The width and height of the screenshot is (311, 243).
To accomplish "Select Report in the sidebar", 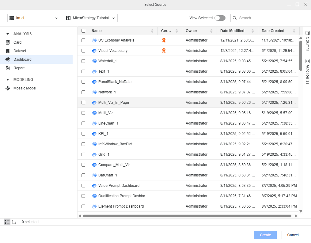I will [x=19, y=68].
